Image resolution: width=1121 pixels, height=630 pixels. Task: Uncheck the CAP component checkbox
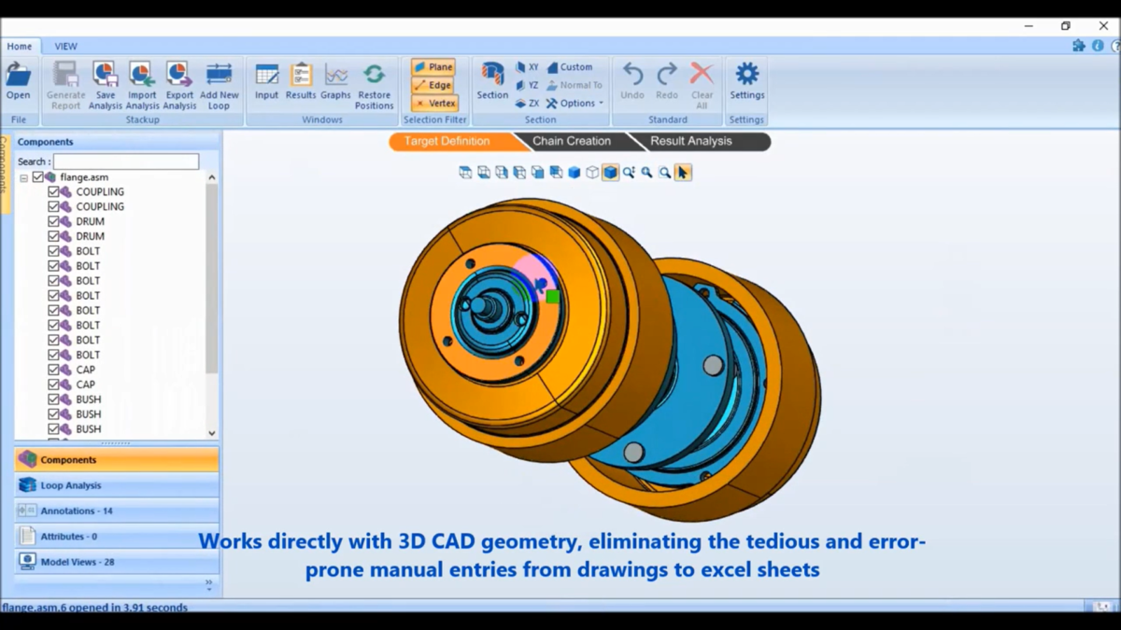(x=53, y=370)
